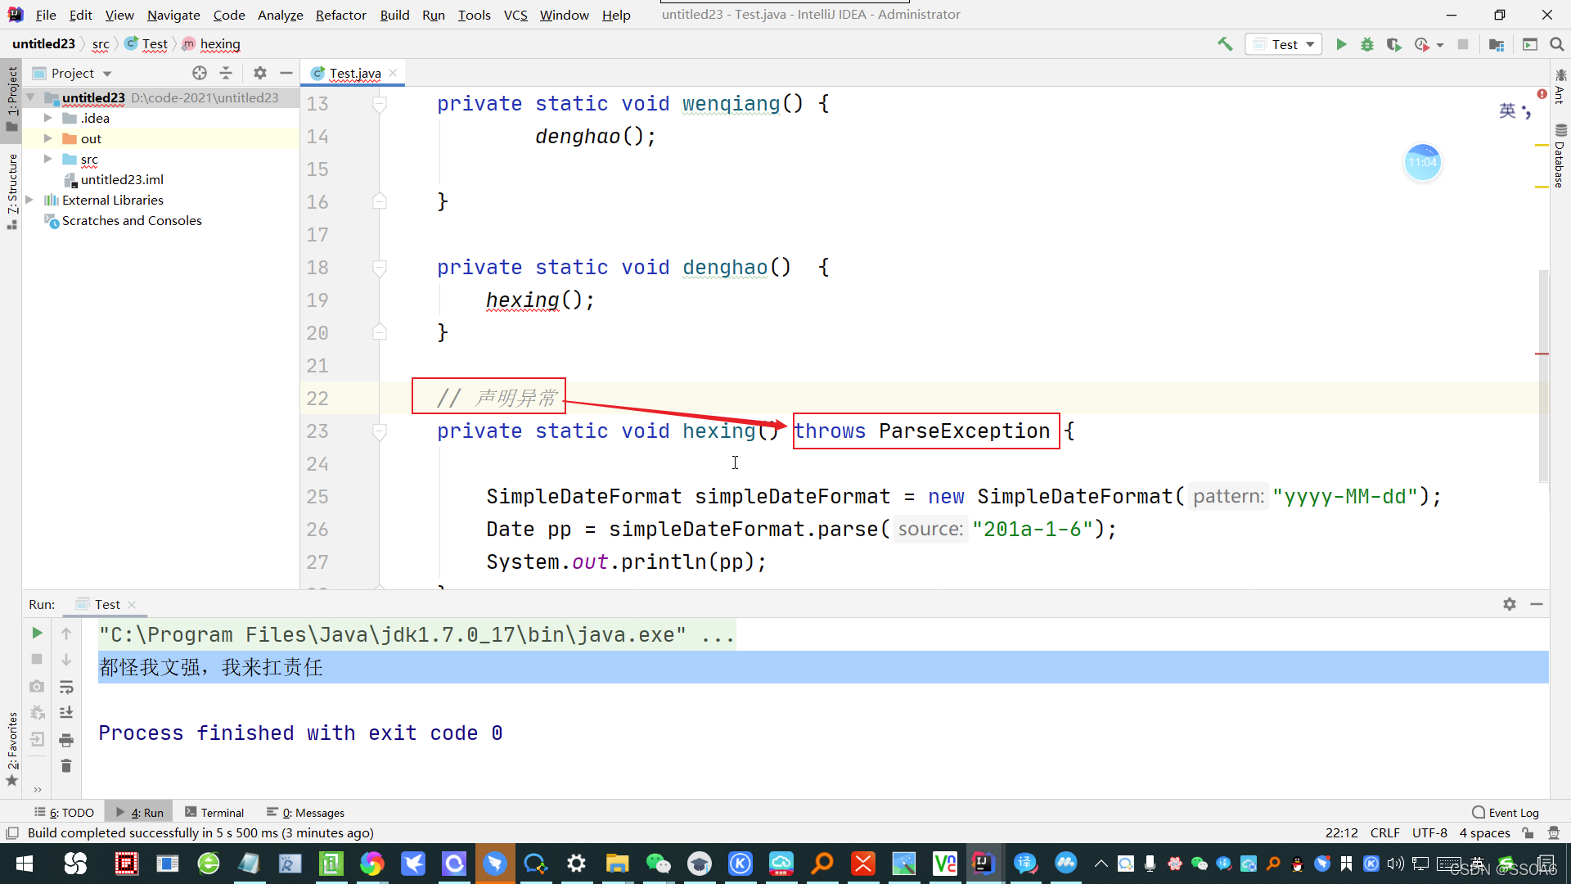1571x884 pixels.
Task: Close the Test run tab
Action: pos(132,605)
